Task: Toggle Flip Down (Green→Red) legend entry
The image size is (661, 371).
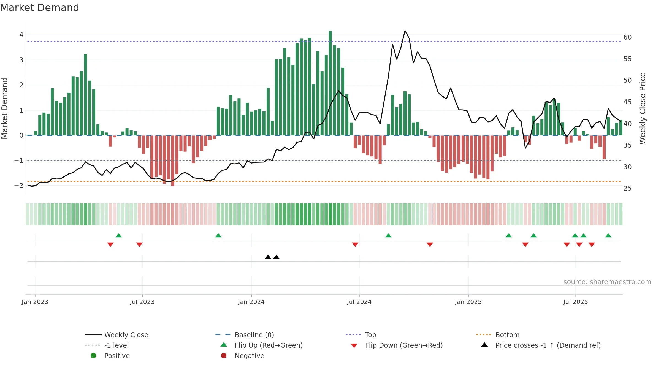Action: (397, 345)
